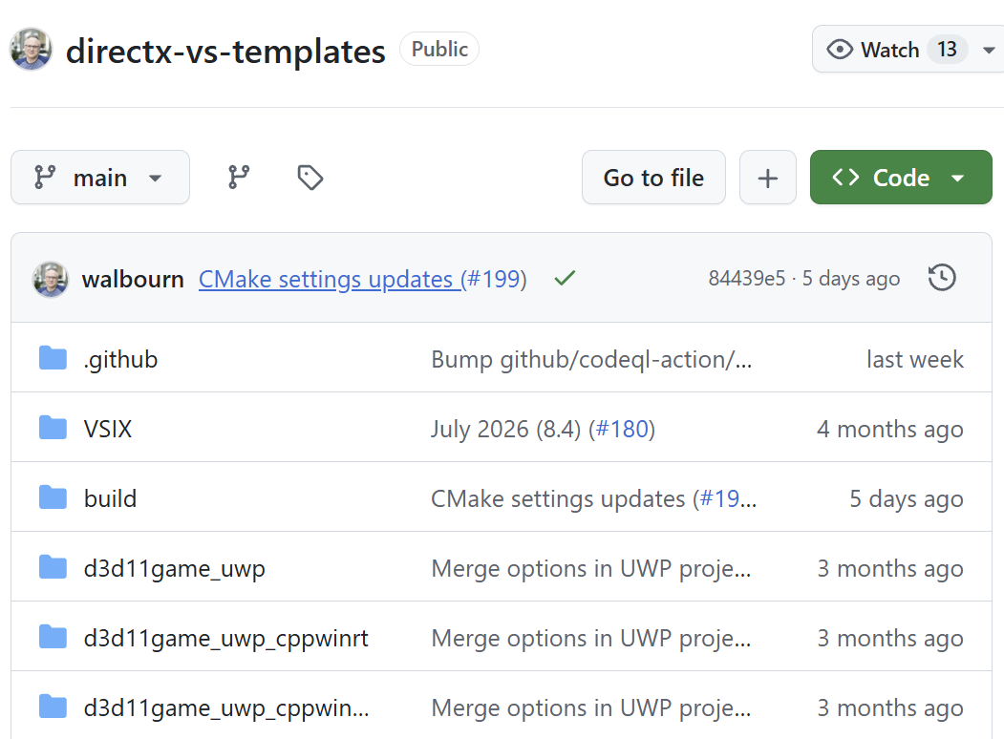Open the build folder
Image resolution: width=1004 pixels, height=739 pixels.
pos(110,498)
